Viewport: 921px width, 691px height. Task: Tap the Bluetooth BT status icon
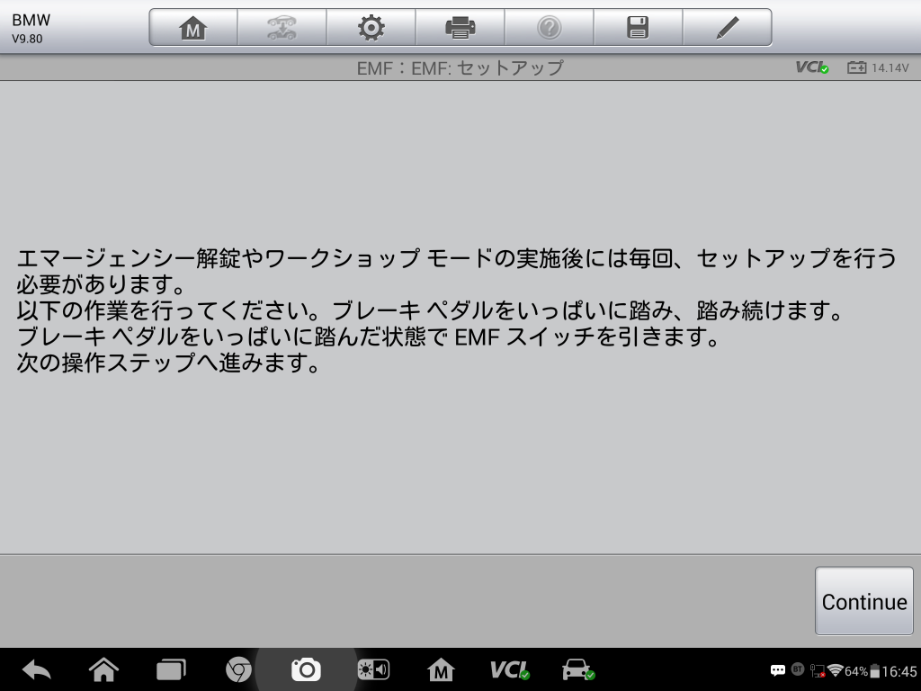click(798, 669)
